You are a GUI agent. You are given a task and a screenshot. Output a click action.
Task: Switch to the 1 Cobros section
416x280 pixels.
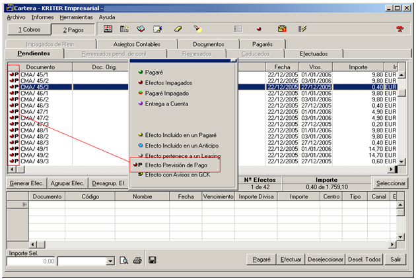coord(29,30)
